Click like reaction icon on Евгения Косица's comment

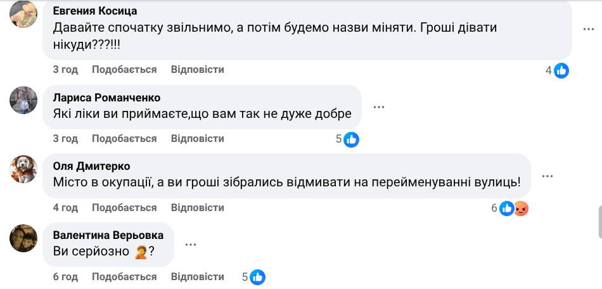[x=561, y=71]
